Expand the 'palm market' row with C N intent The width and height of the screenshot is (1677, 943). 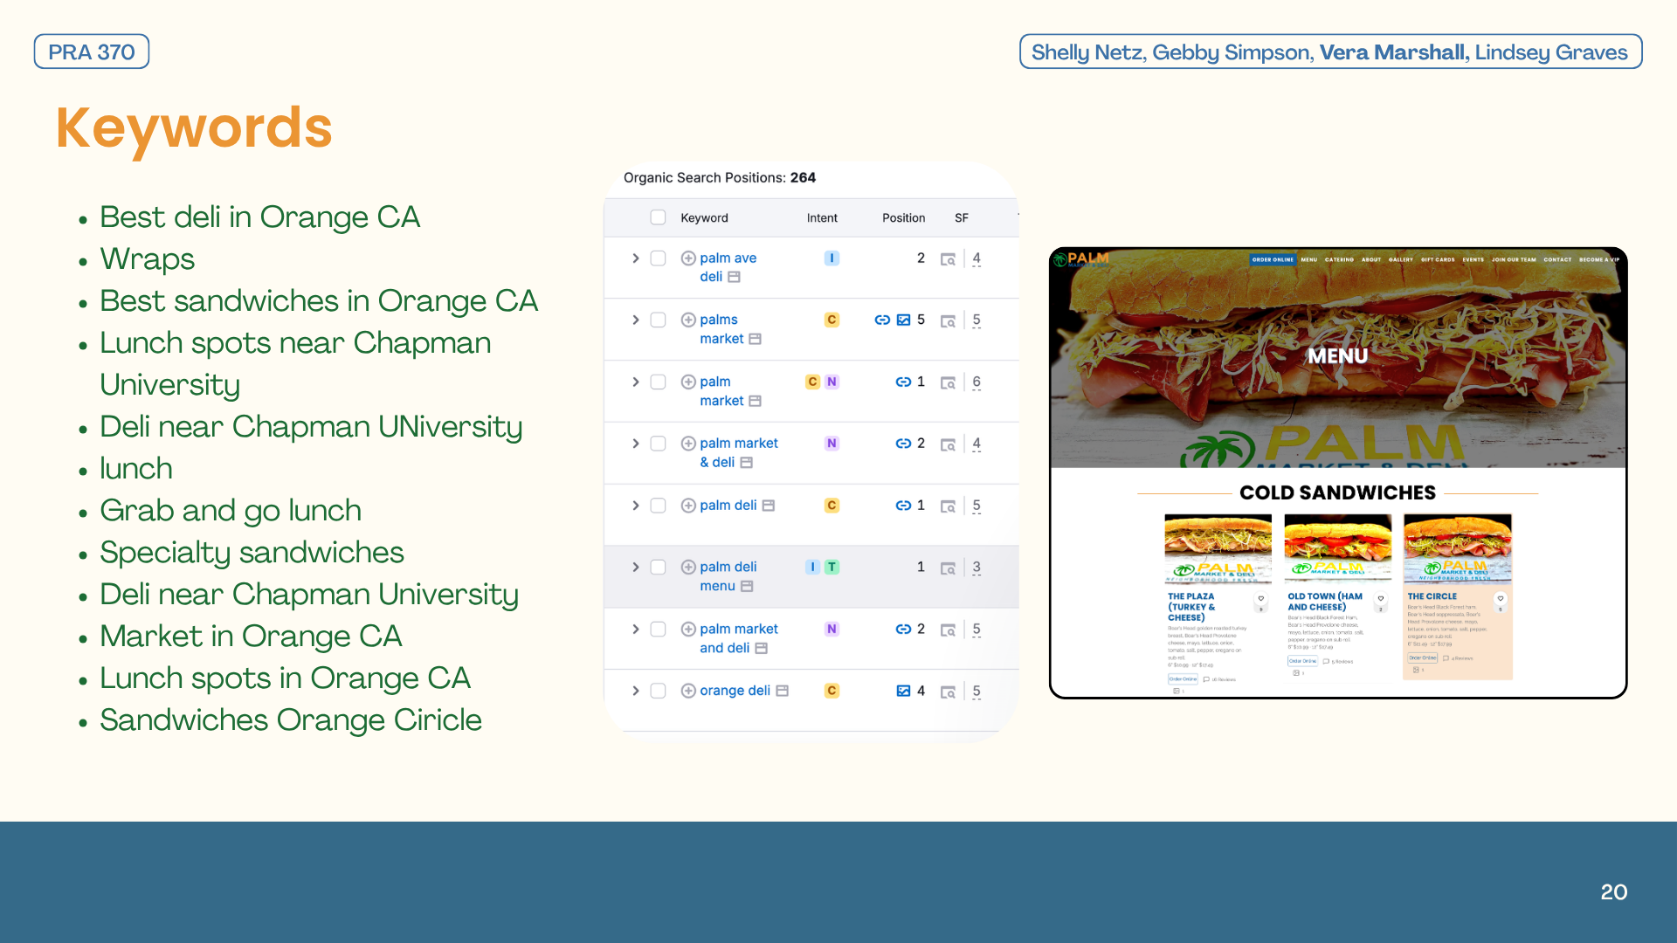[635, 382]
